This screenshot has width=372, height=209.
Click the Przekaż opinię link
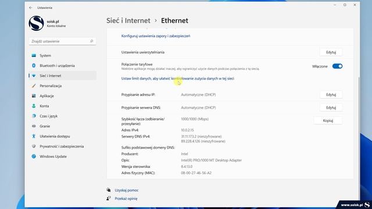pyautogui.click(x=126, y=199)
